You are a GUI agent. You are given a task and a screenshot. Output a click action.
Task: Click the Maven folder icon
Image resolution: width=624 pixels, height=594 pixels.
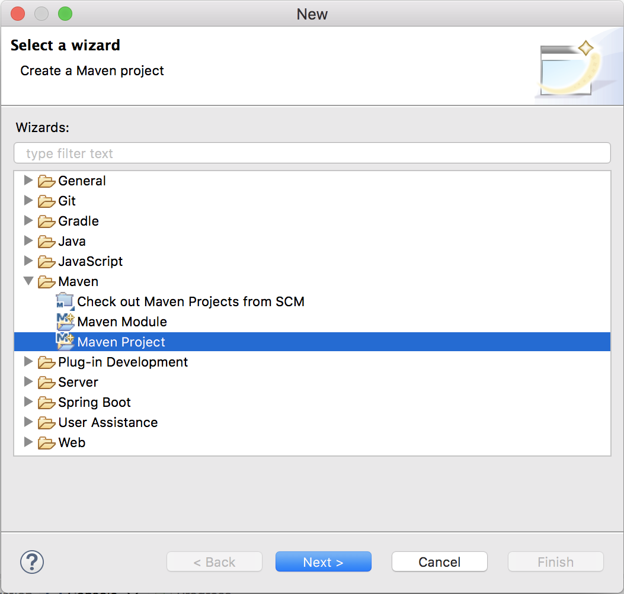click(x=47, y=282)
